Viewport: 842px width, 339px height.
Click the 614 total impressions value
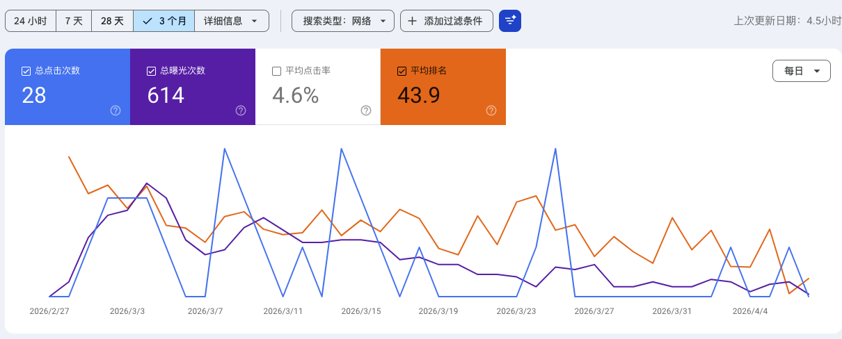pyautogui.click(x=166, y=95)
